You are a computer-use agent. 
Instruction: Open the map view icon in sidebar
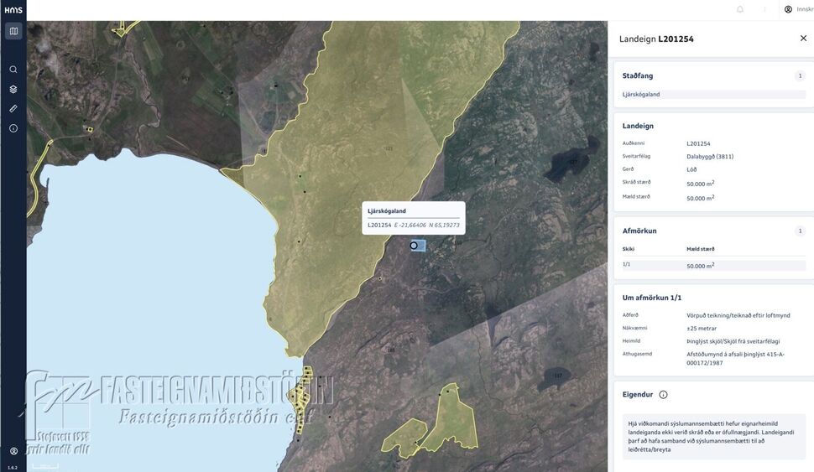[13, 31]
